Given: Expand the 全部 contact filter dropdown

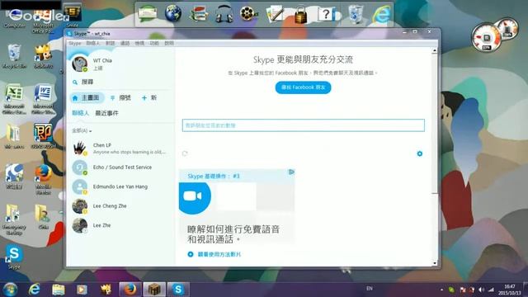Looking at the screenshot, I should click(82, 130).
